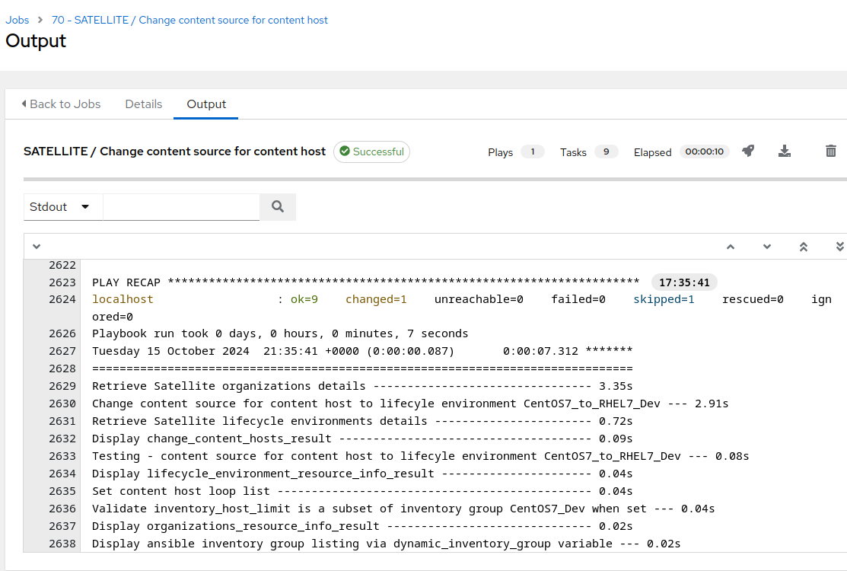Click the job title heading text
Image resolution: width=847 pixels, height=571 pixels.
click(x=174, y=152)
